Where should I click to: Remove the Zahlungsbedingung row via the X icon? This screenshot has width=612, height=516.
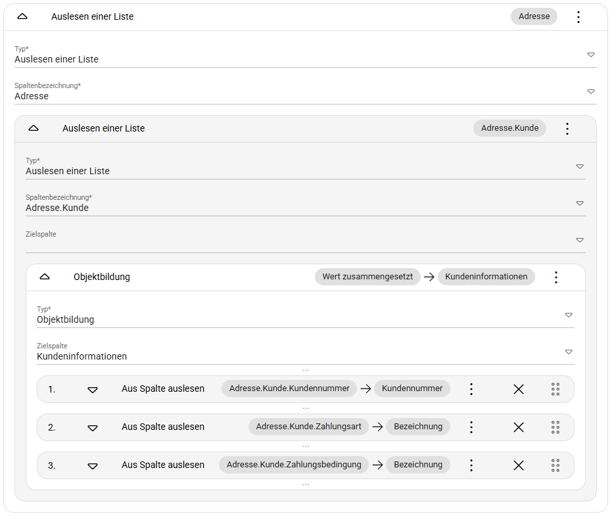click(x=519, y=465)
